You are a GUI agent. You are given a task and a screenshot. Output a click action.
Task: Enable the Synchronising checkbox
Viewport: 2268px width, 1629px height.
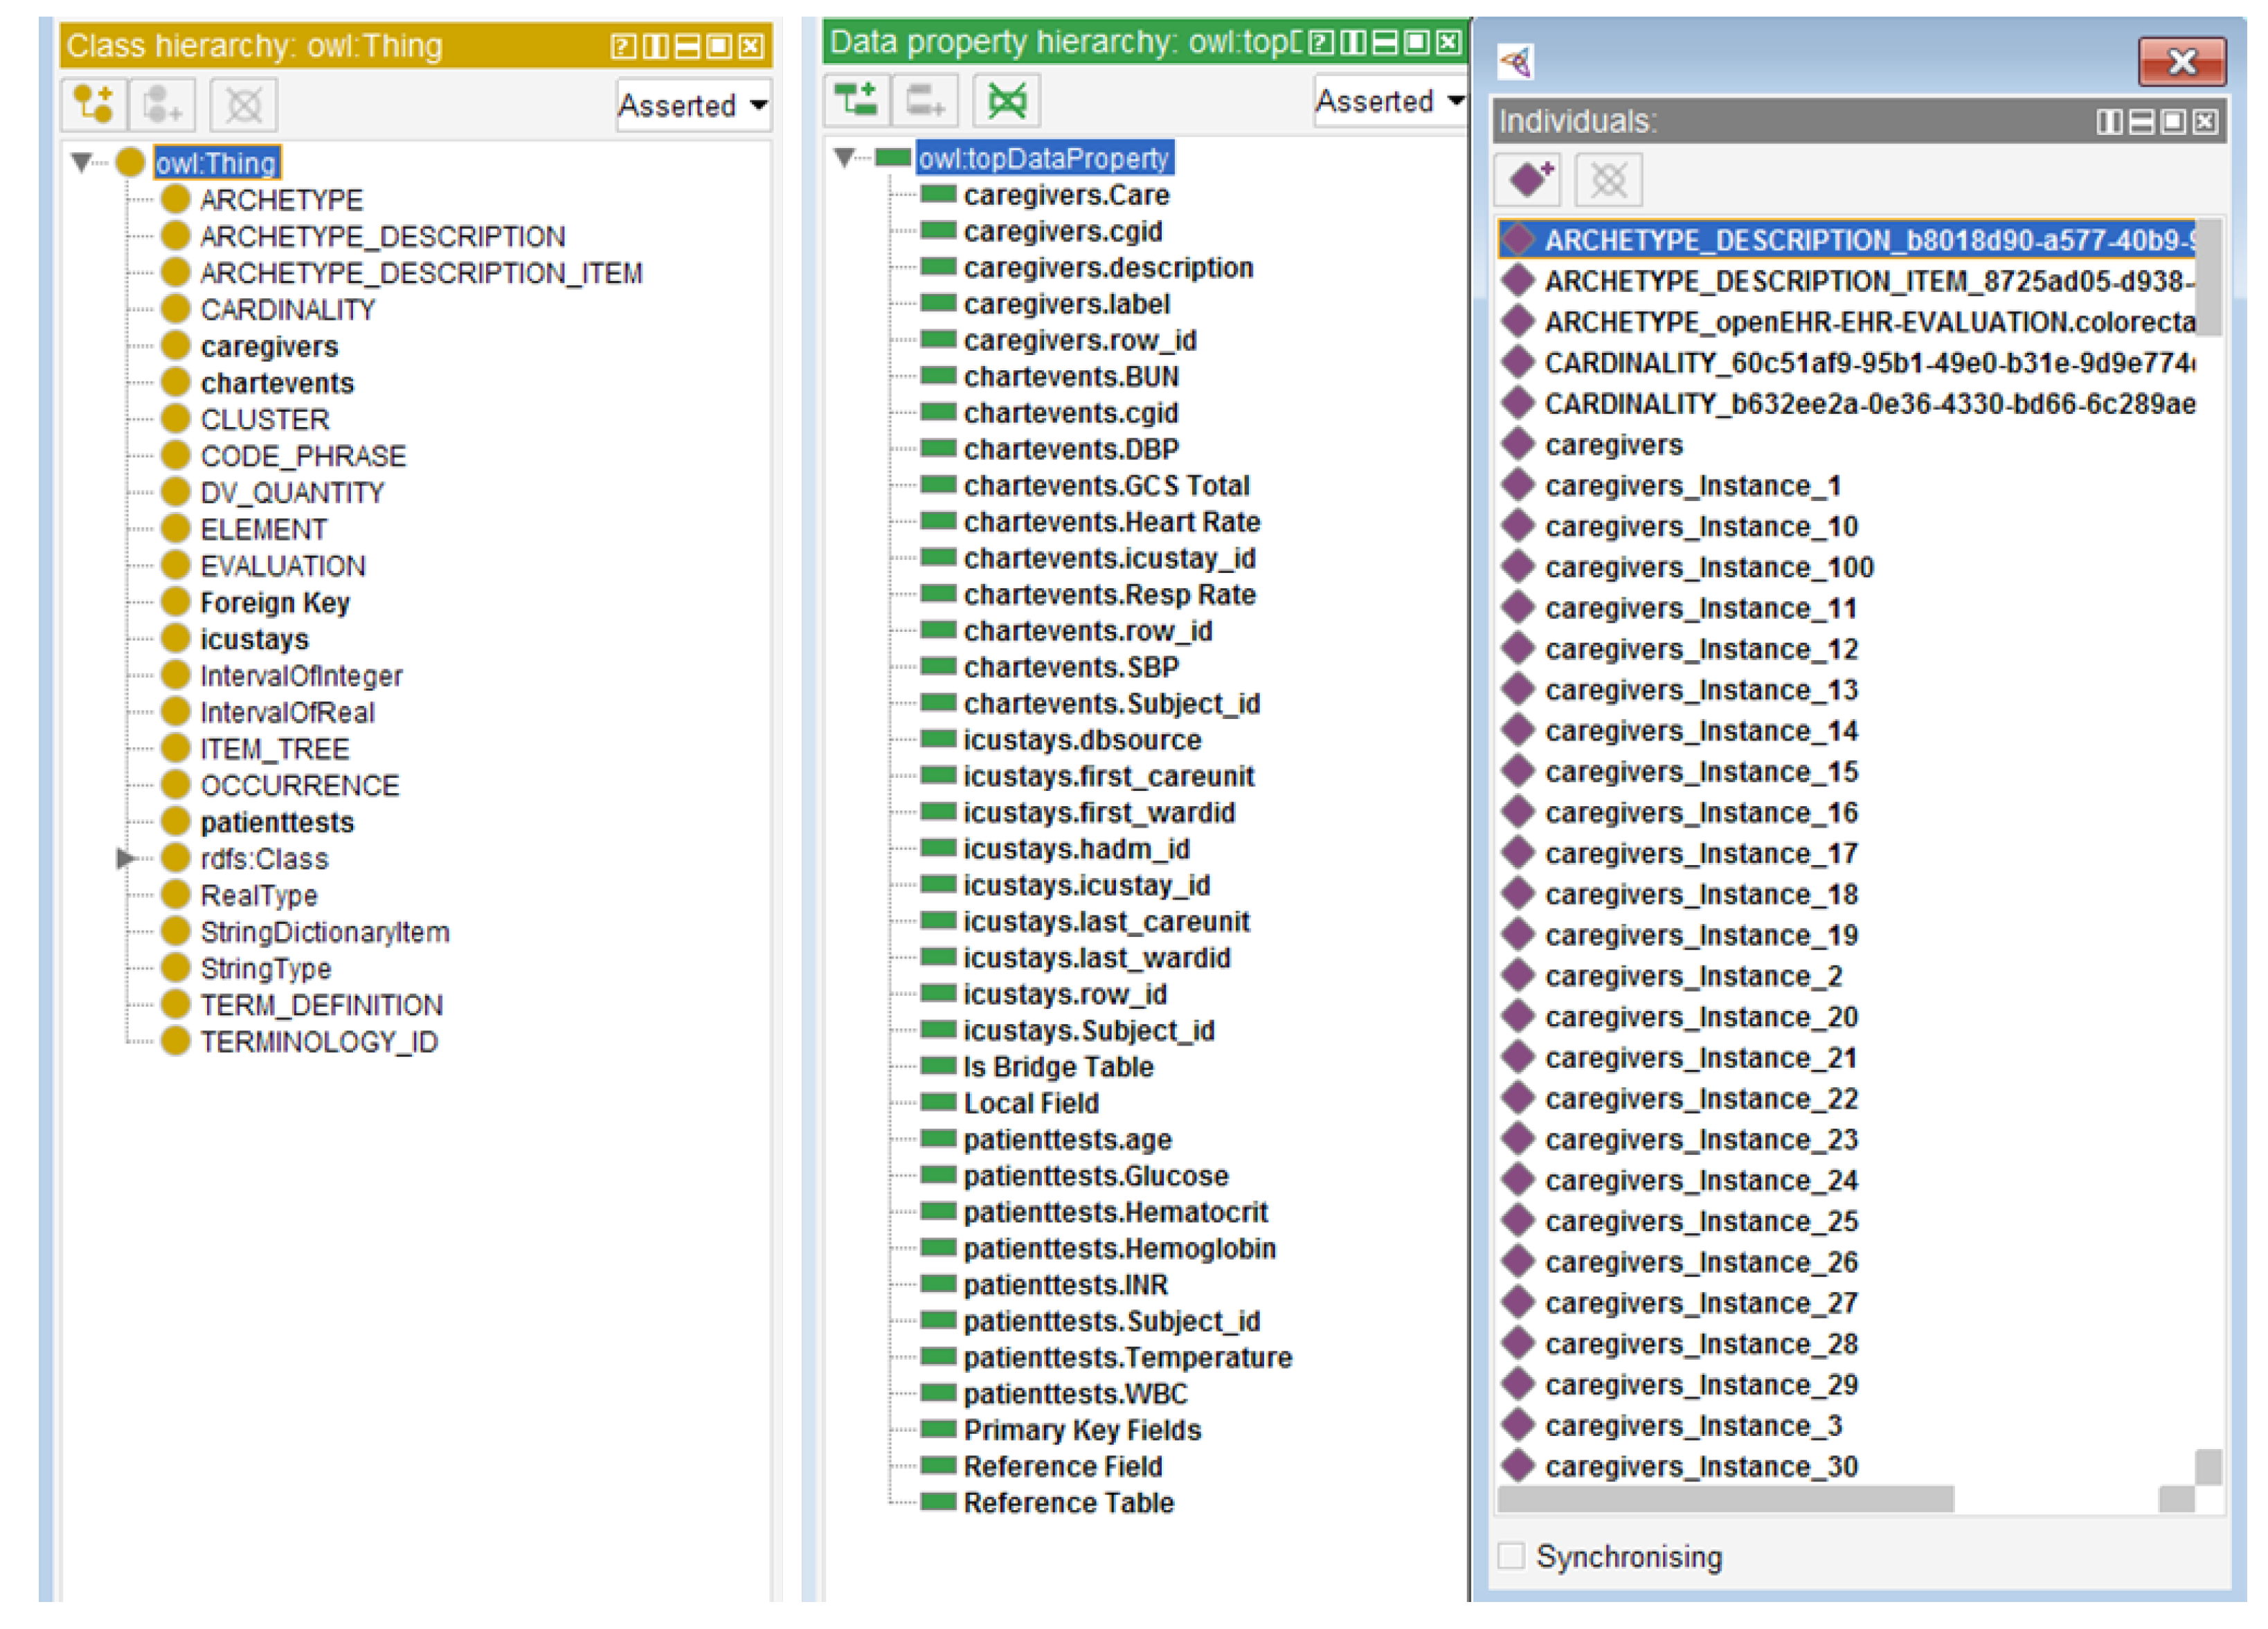pos(1511,1555)
